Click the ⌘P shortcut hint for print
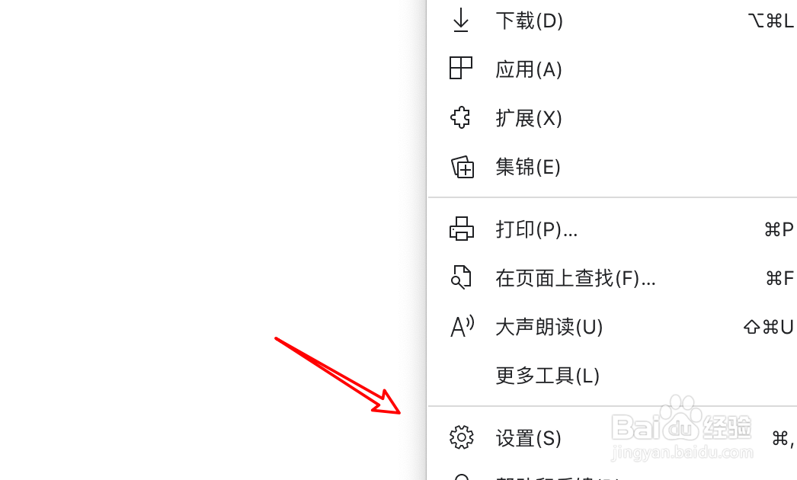 click(x=779, y=229)
